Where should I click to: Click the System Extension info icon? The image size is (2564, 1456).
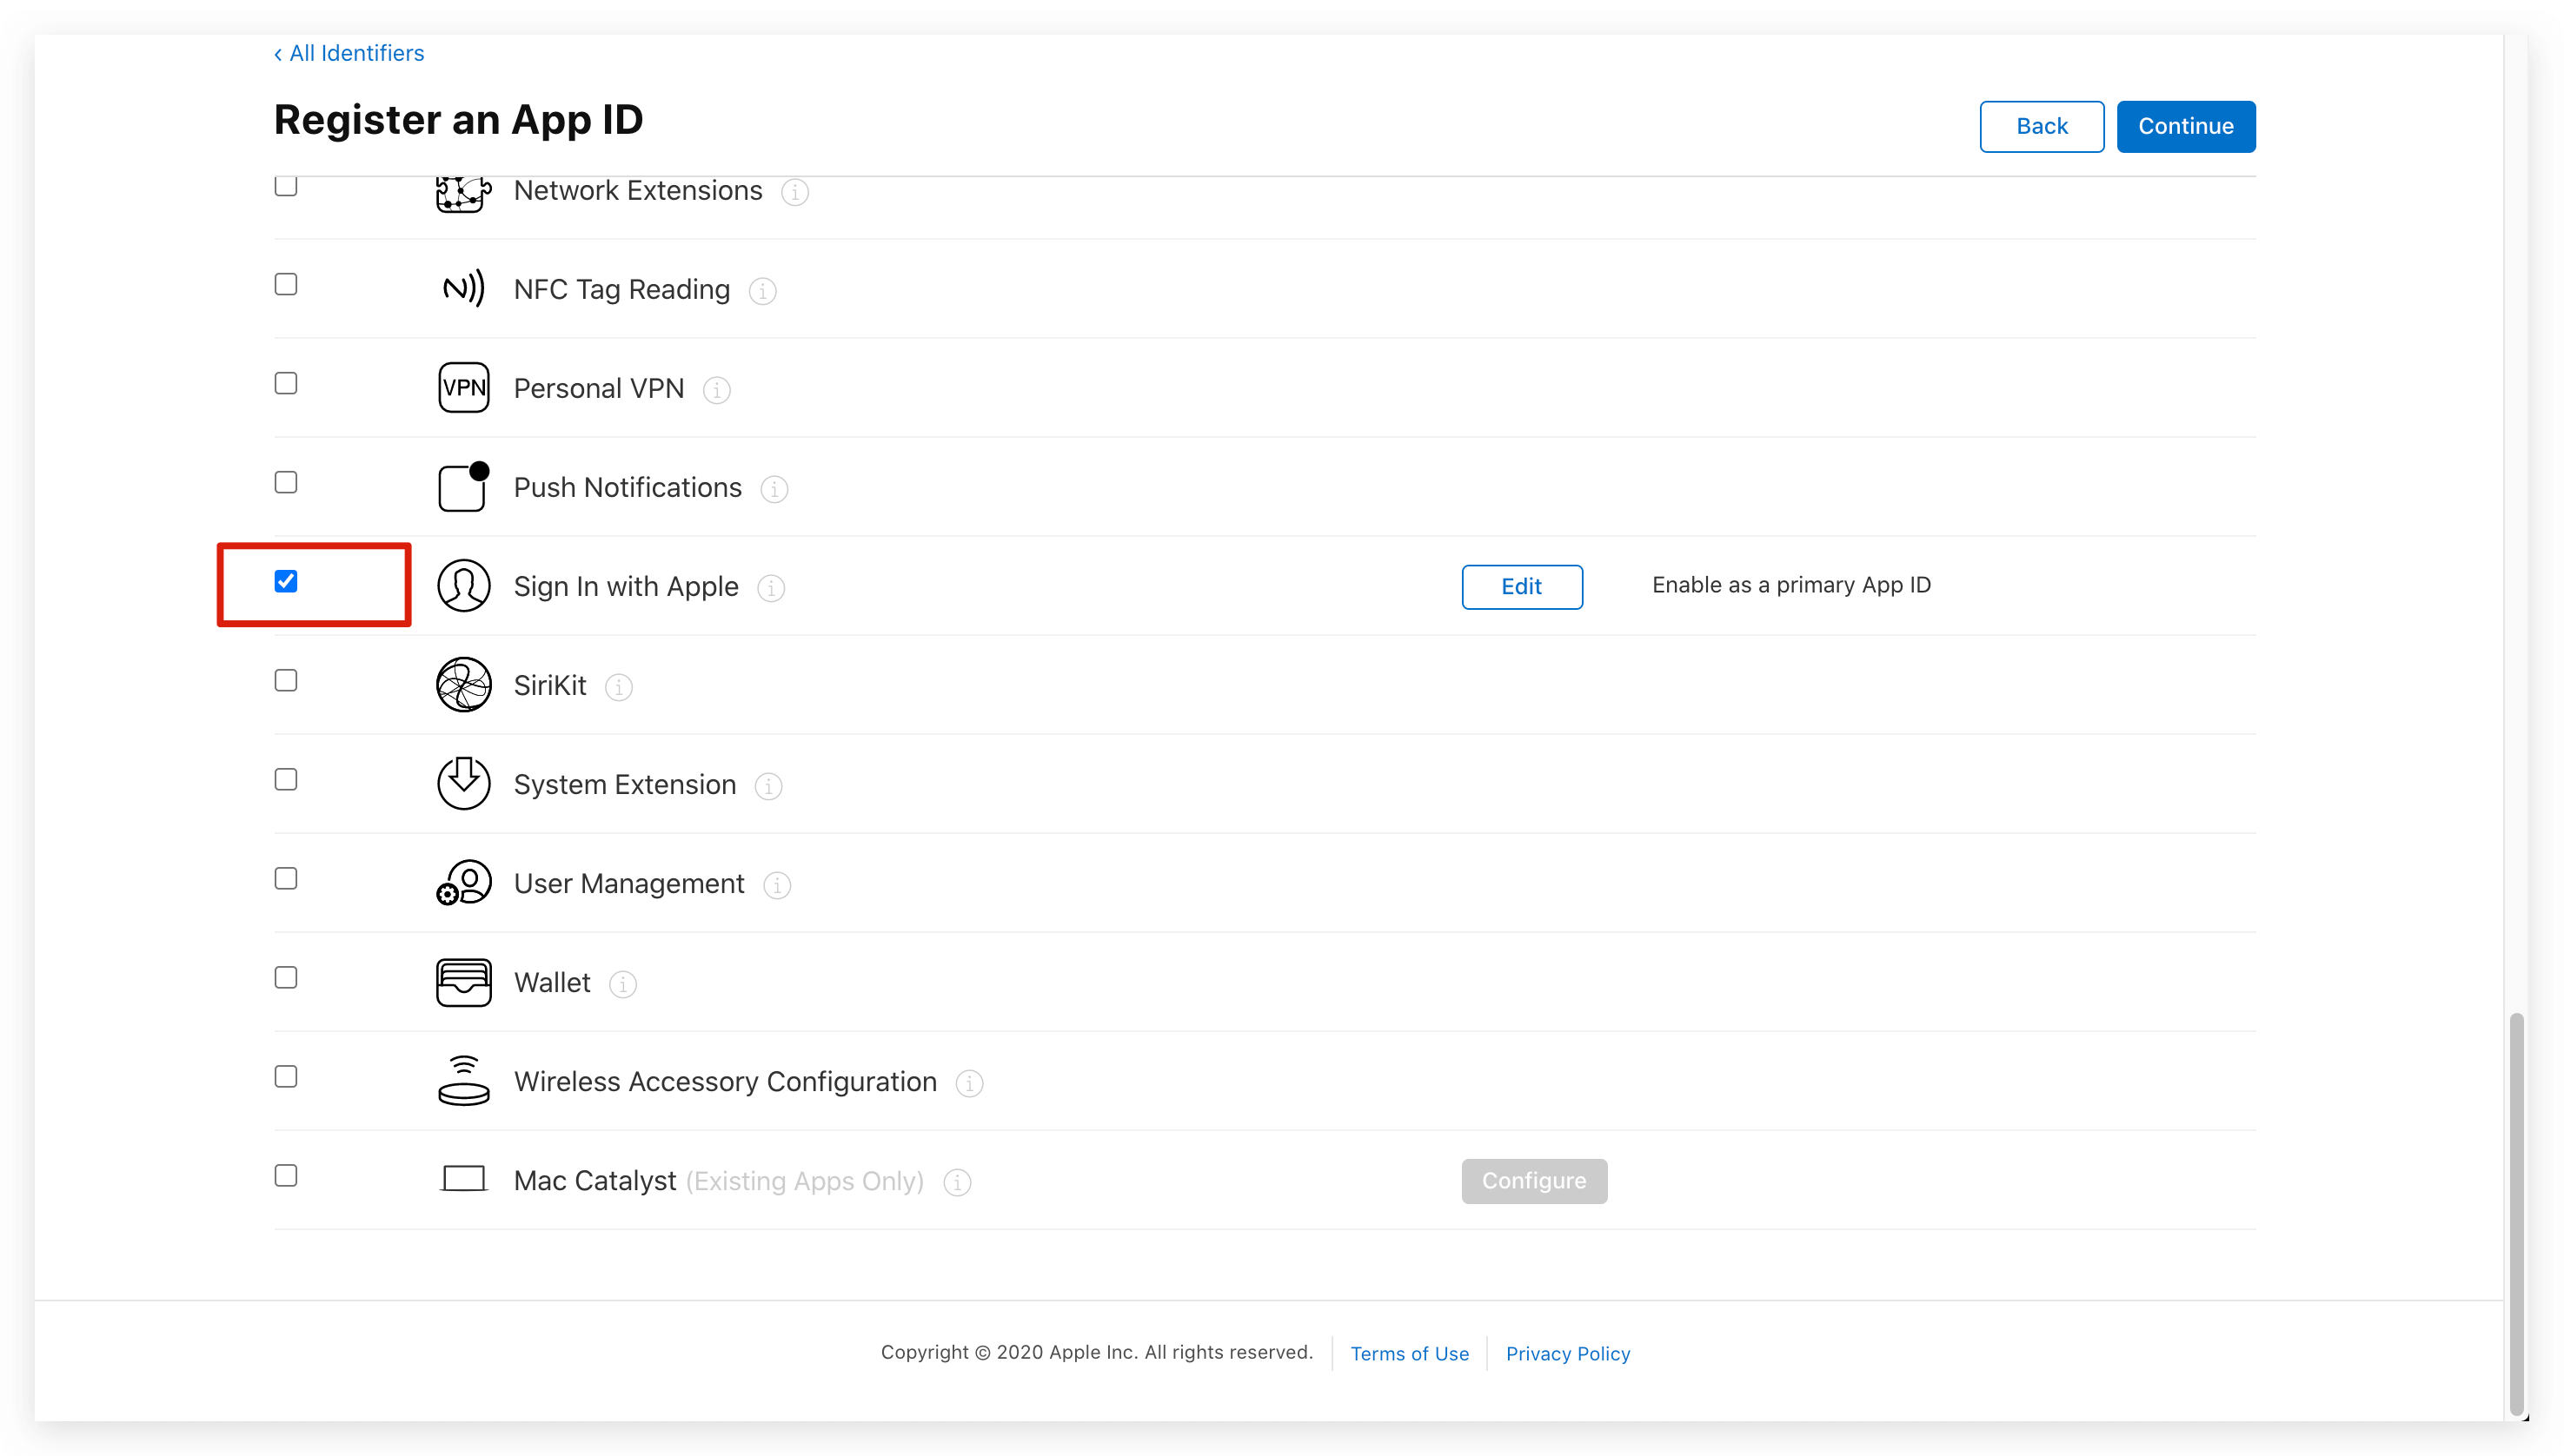coord(767,786)
